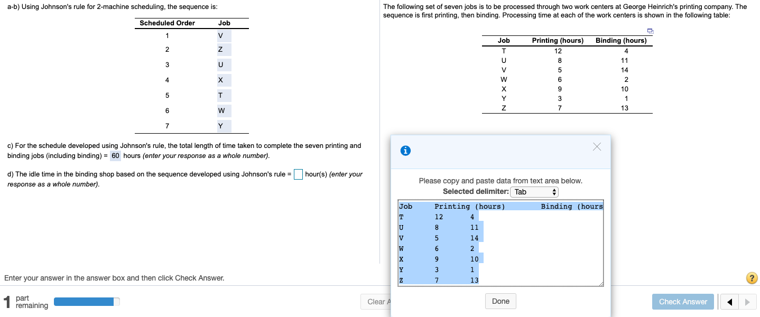
Task: Click the textarea resize handle at bottom corner
Action: pyautogui.click(x=601, y=284)
